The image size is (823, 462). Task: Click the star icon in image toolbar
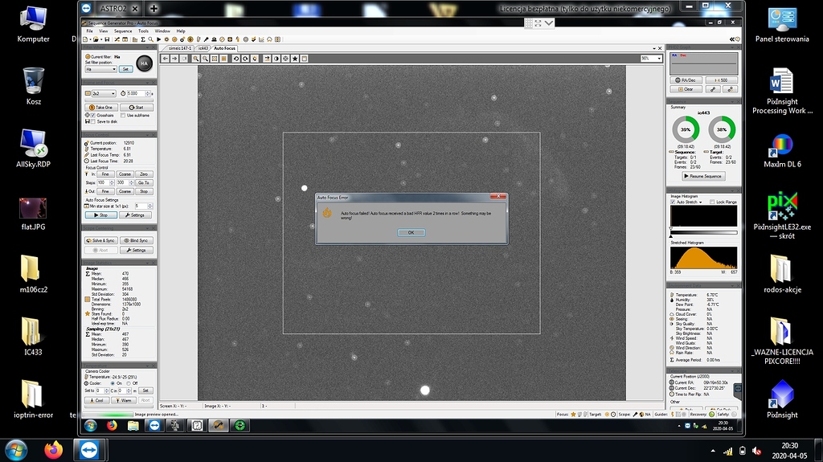[295, 59]
